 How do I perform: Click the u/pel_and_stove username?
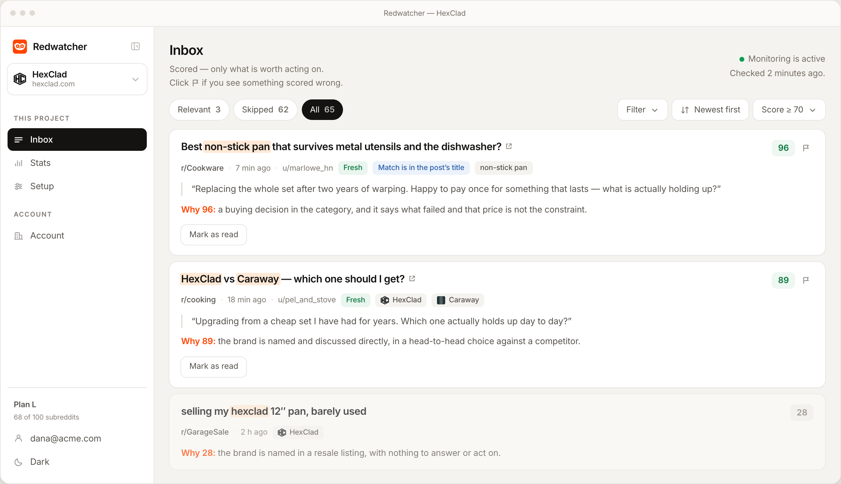(x=307, y=300)
